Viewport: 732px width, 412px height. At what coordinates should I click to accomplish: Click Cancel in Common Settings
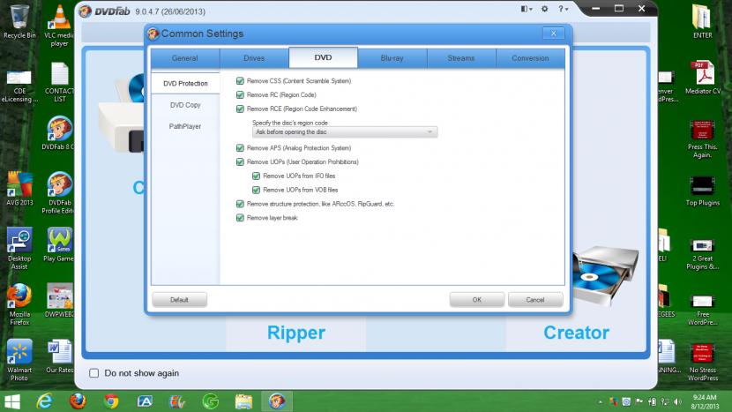click(x=535, y=300)
